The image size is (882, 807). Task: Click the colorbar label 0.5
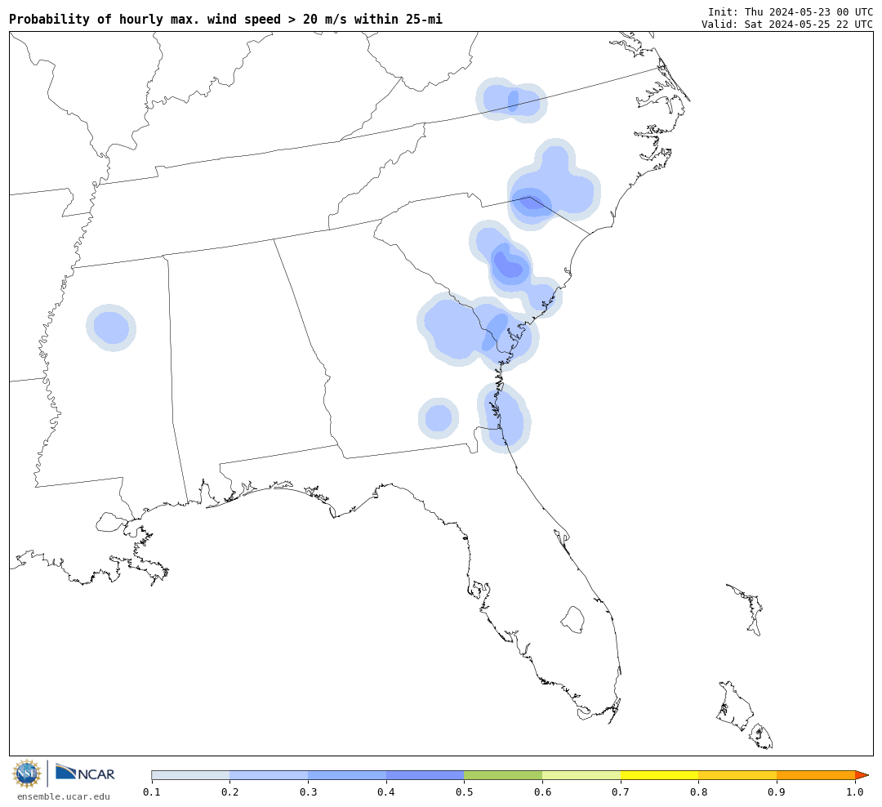(464, 792)
